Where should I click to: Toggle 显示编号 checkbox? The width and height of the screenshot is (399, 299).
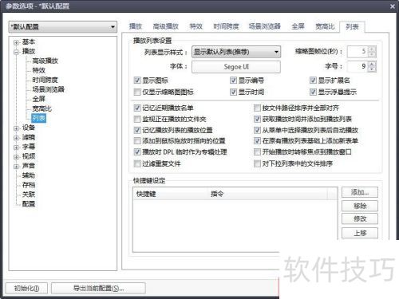click(x=233, y=81)
